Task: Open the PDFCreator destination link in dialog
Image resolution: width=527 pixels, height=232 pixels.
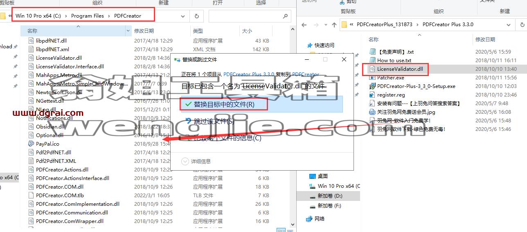Action: tap(306, 74)
